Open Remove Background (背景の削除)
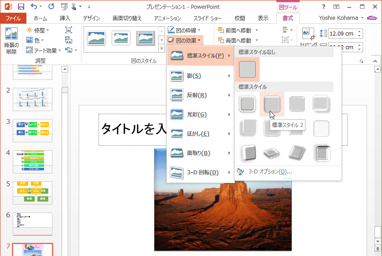Screen dimensions: 382x256 point(11,40)
